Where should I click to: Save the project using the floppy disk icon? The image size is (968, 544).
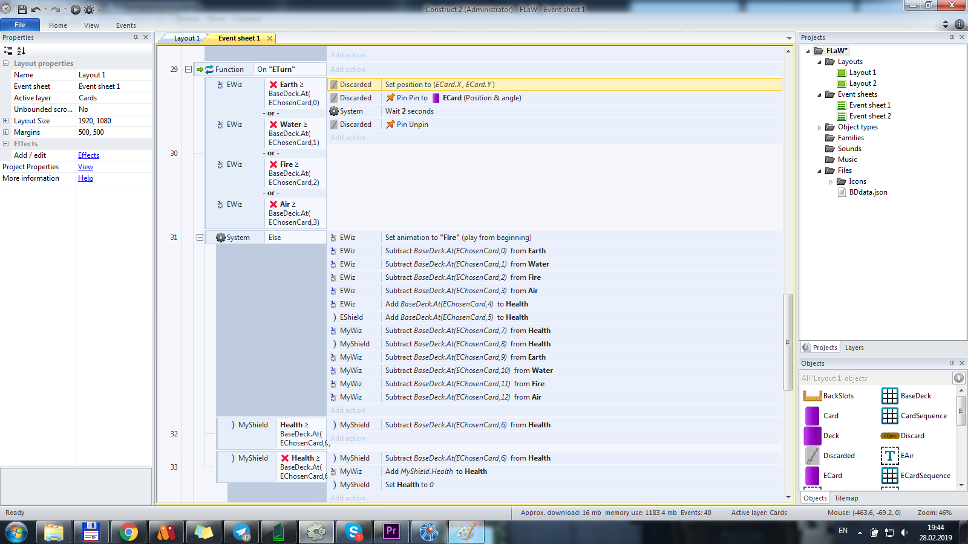pos(22,10)
